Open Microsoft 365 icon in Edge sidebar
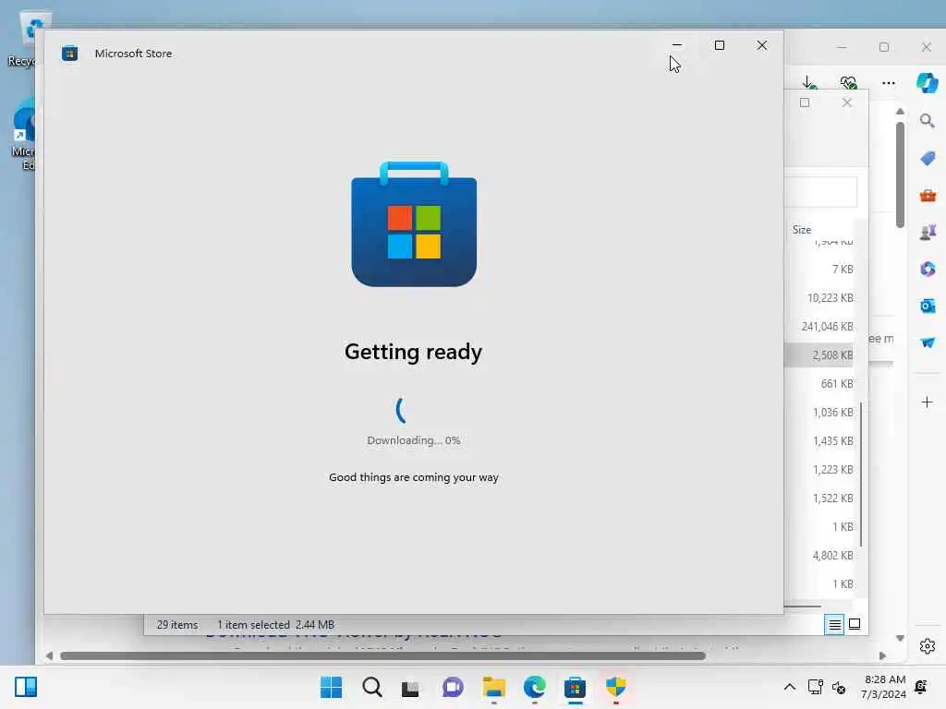 (x=928, y=269)
